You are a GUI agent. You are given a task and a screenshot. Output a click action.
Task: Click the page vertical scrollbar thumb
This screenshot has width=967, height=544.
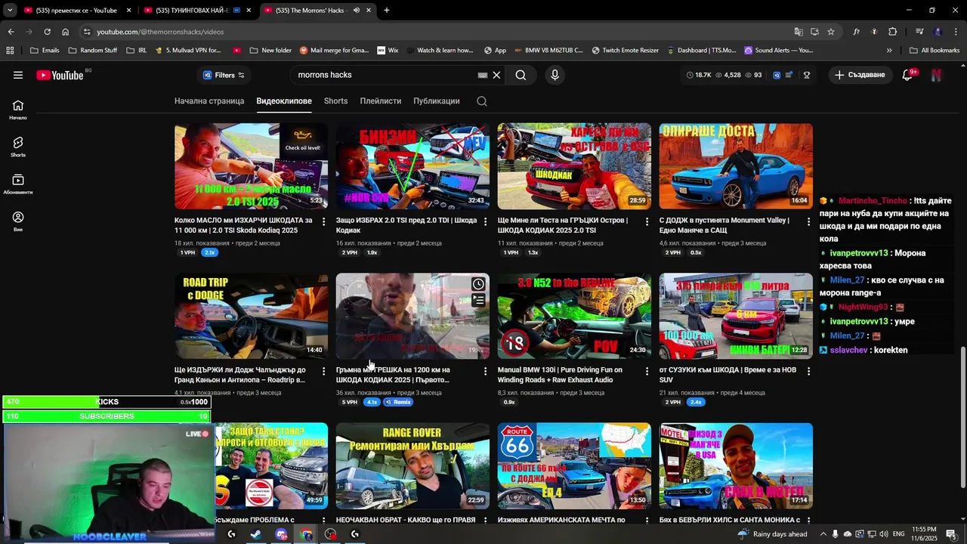962,417
